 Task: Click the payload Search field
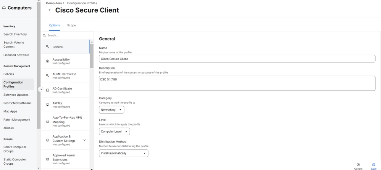coord(67,35)
